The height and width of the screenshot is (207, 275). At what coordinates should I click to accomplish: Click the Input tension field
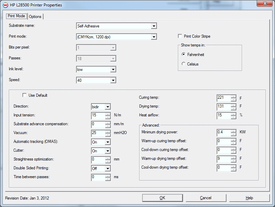[98, 115]
